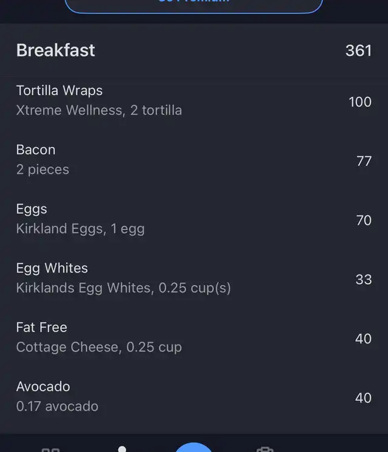
Task: Open the Eggs entry from Kirkland
Action: (32, 210)
